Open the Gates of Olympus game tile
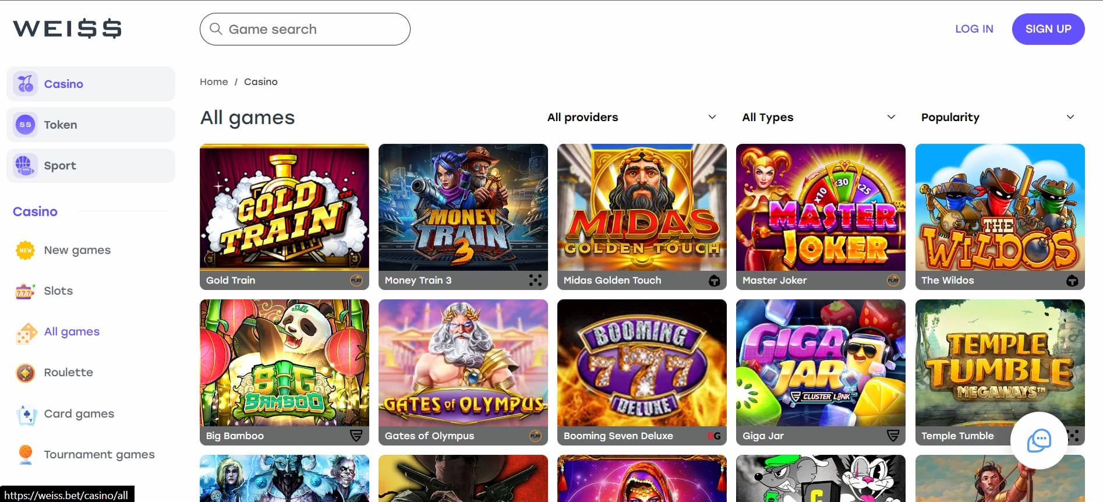Image resolution: width=1103 pixels, height=502 pixels. [x=463, y=372]
